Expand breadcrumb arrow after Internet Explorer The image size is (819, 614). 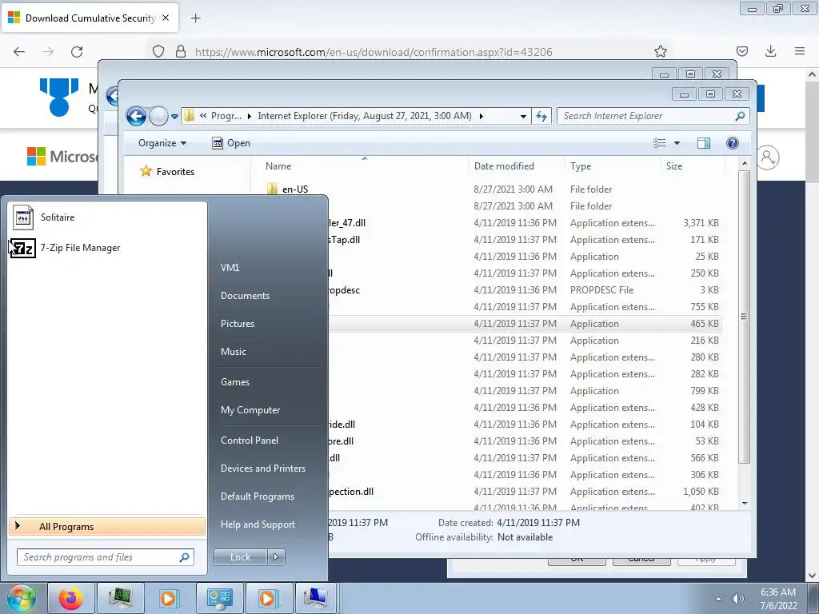481,116
